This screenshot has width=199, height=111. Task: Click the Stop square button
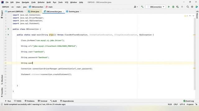pyautogui.click(x=182, y=7)
